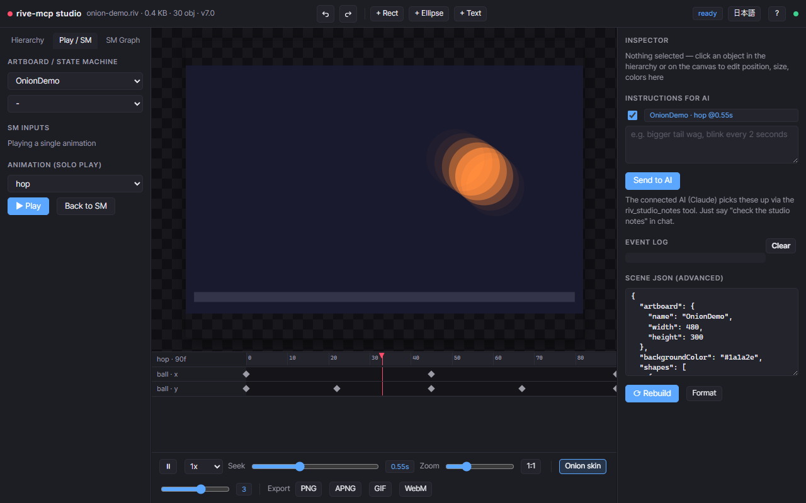This screenshot has width=806, height=503.
Task: Click the onion skin count value 3
Action: (x=244, y=489)
